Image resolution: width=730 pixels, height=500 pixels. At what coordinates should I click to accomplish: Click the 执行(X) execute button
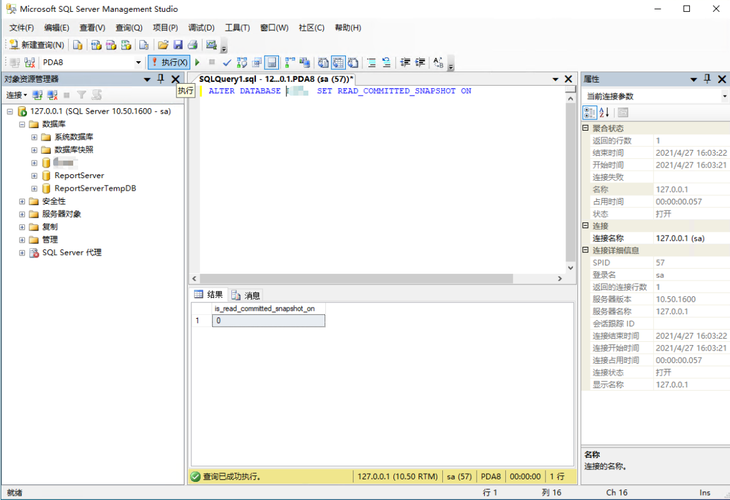coord(169,62)
